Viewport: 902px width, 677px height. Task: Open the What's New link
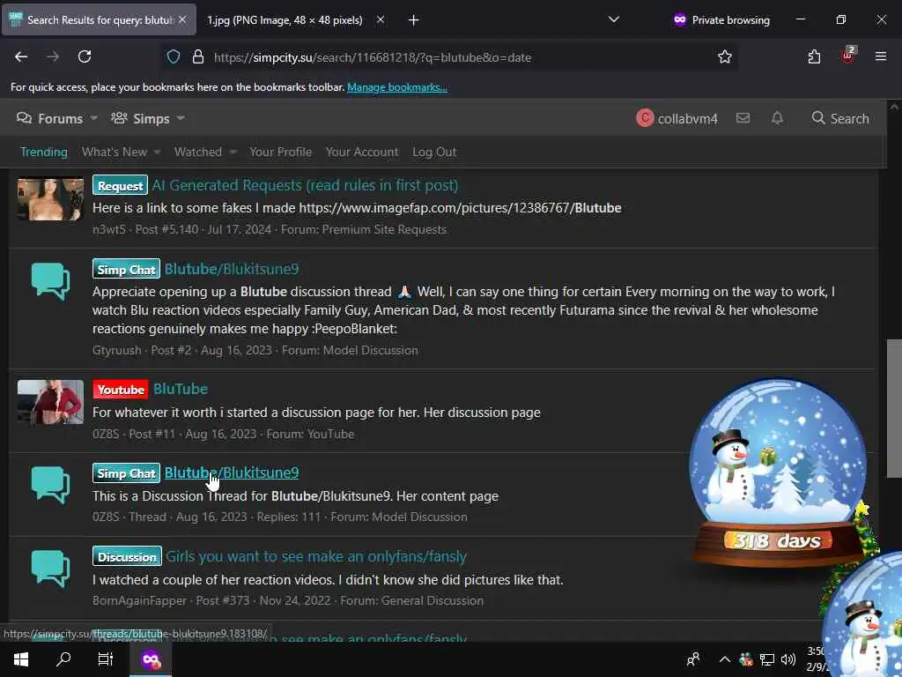(x=115, y=152)
